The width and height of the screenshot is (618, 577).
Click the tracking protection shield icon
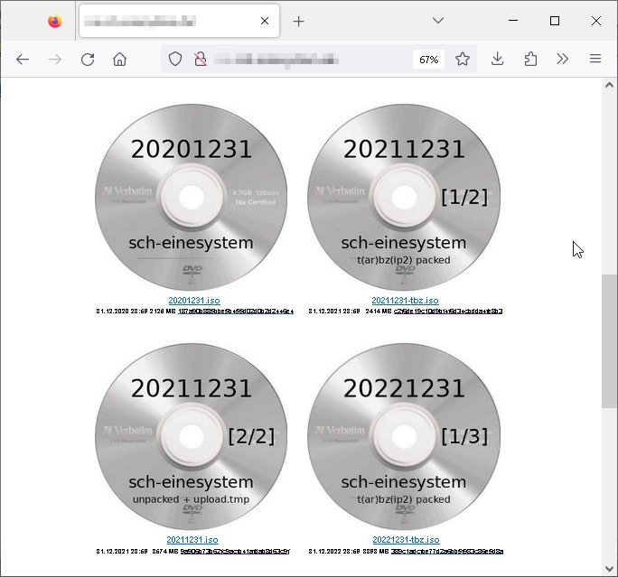point(175,60)
